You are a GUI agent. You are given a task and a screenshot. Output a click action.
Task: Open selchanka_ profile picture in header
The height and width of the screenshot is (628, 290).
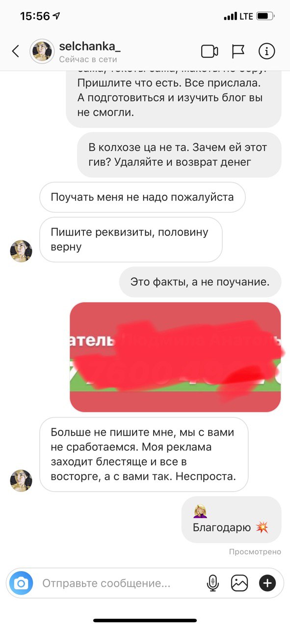pos(42,51)
